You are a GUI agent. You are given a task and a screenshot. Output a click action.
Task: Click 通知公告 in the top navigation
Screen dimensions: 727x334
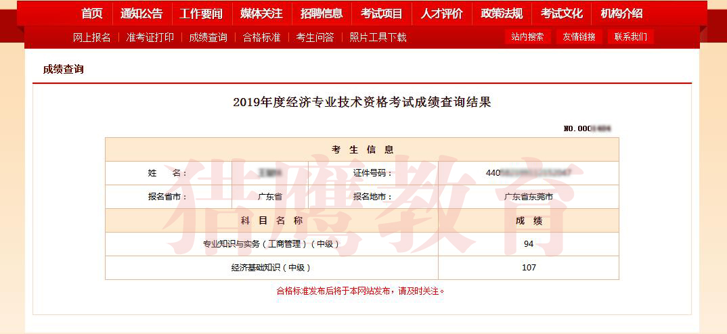pyautogui.click(x=141, y=14)
